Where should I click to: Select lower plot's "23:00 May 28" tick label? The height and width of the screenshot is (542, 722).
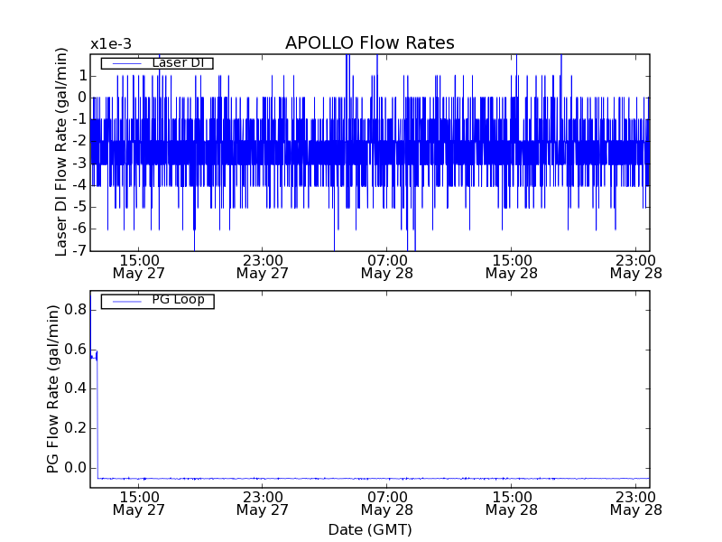635,503
